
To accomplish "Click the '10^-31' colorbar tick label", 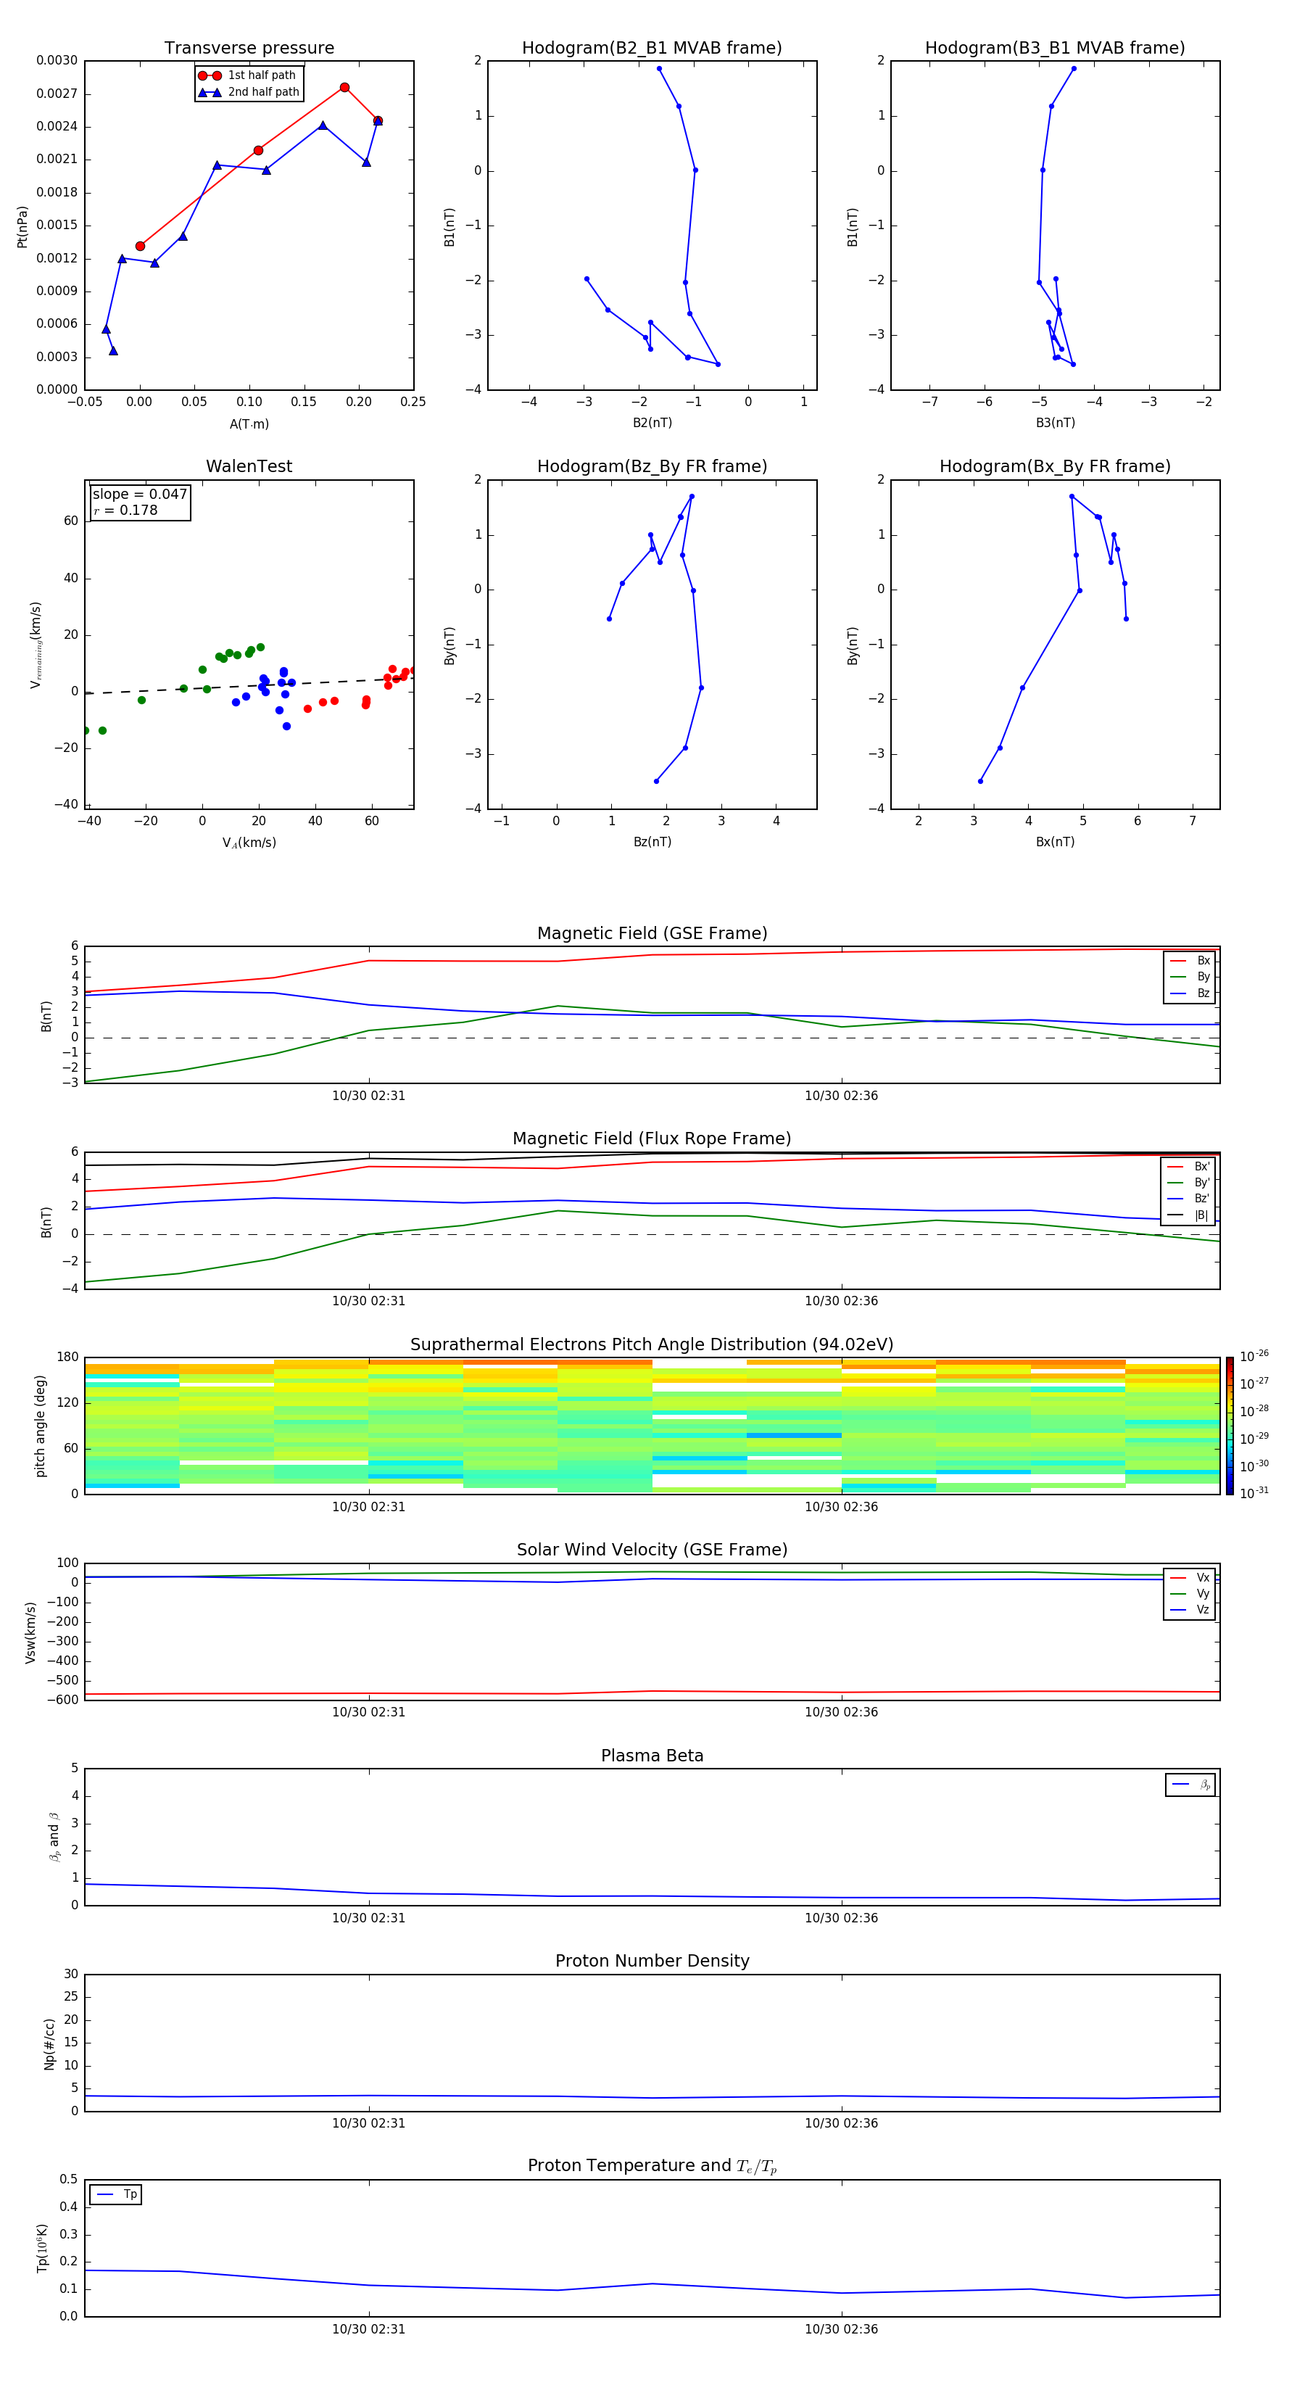I will (x=1254, y=1493).
